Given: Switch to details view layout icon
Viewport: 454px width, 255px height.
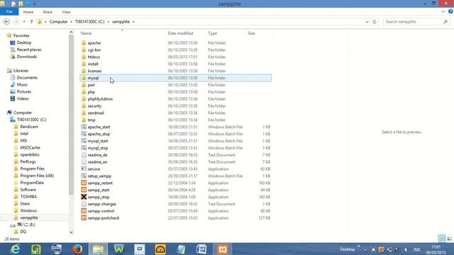Looking at the screenshot, I should pyautogui.click(x=442, y=239).
